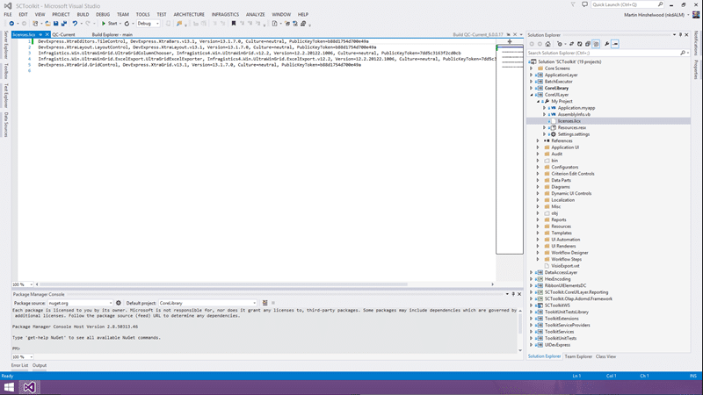Click the Find in Files toolbar icon
The height and width of the screenshot is (395, 703).
179,24
